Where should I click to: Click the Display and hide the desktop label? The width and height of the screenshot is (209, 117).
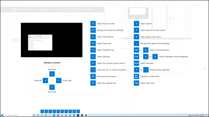[x=110, y=30]
